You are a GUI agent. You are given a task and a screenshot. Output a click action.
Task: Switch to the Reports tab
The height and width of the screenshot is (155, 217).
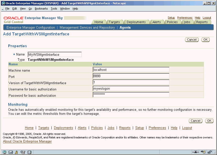coord(202,22)
